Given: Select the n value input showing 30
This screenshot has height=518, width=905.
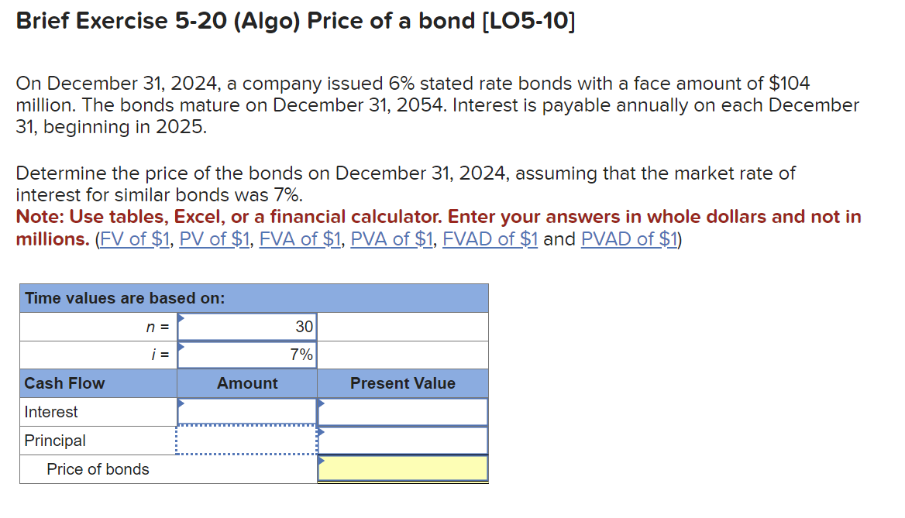Looking at the screenshot, I should pyautogui.click(x=246, y=326).
